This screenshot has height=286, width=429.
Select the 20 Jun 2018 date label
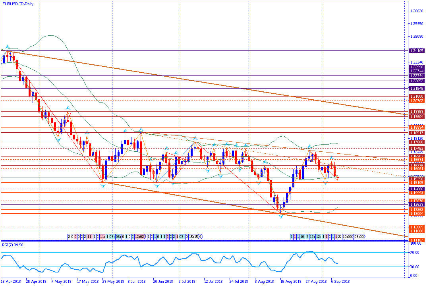tap(163, 282)
